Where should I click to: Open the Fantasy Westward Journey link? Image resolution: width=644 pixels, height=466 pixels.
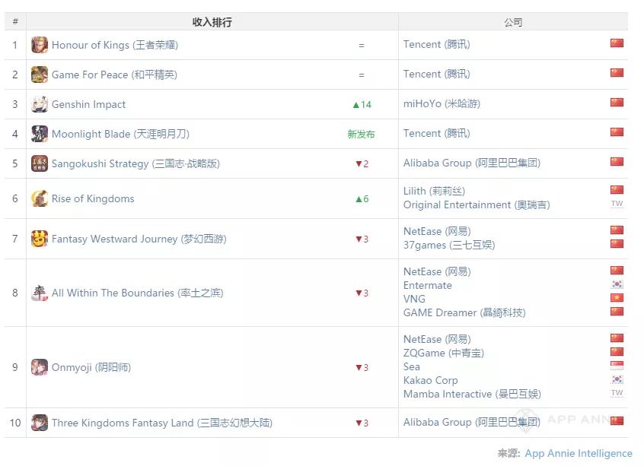[x=139, y=239]
